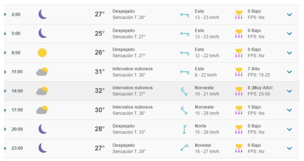This screenshot has height=161, width=304.
Task: Click the UV index icon at 11:00
Action: click(x=239, y=72)
